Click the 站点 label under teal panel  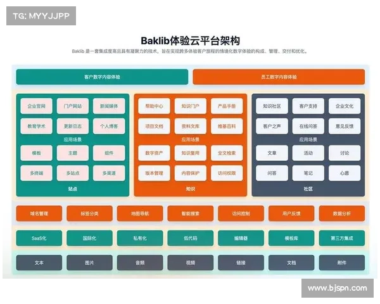point(73,189)
